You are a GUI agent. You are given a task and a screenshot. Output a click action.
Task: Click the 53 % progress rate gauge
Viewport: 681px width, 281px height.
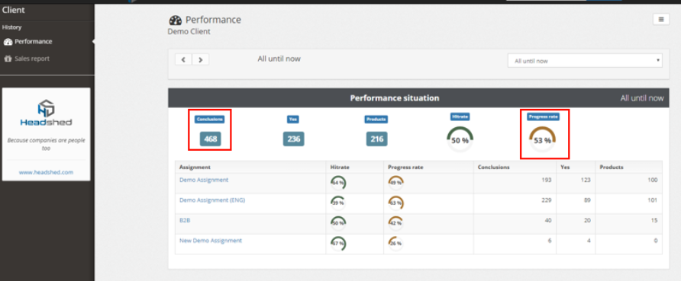click(x=542, y=139)
